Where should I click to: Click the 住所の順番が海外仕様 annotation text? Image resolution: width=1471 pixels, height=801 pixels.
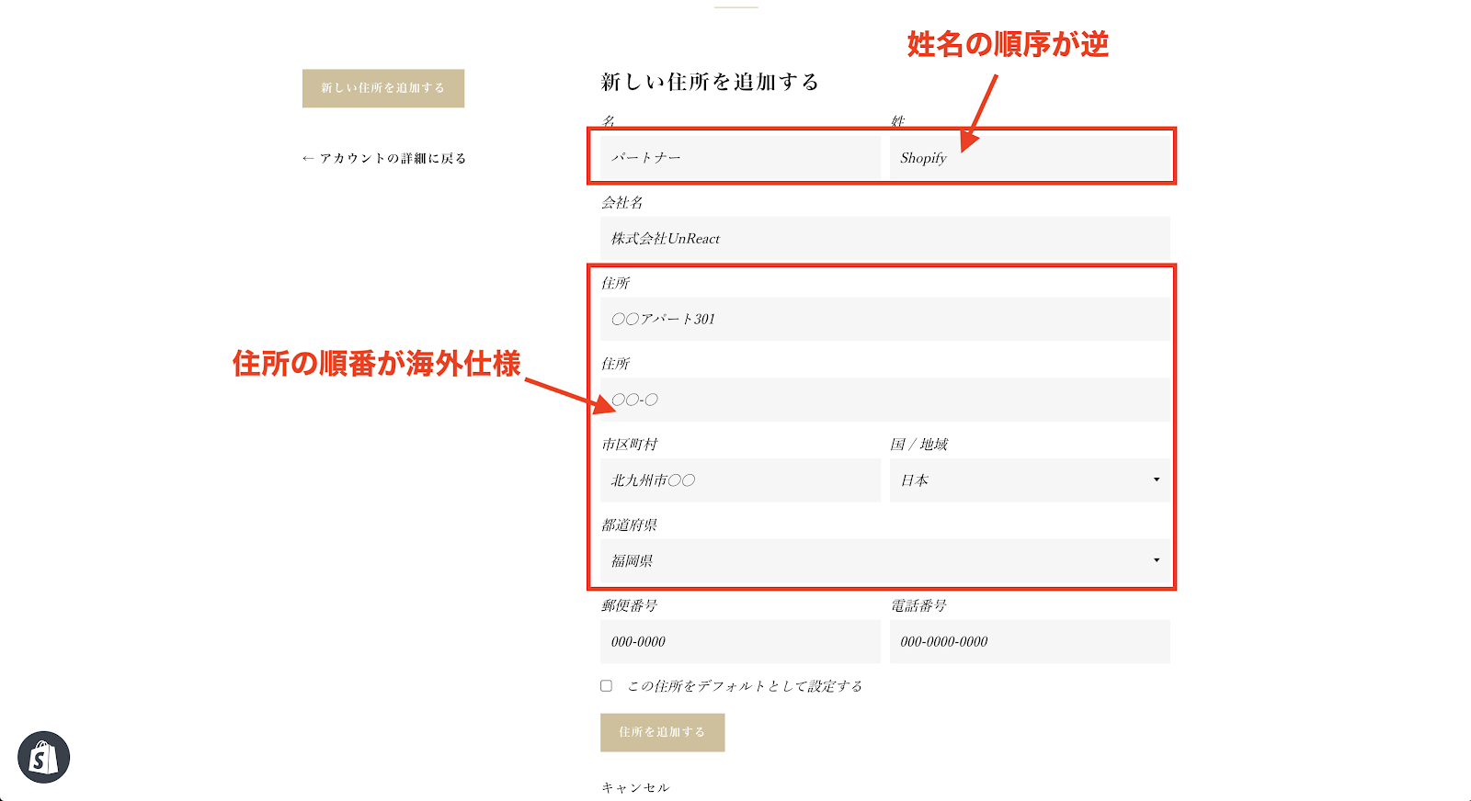point(377,364)
